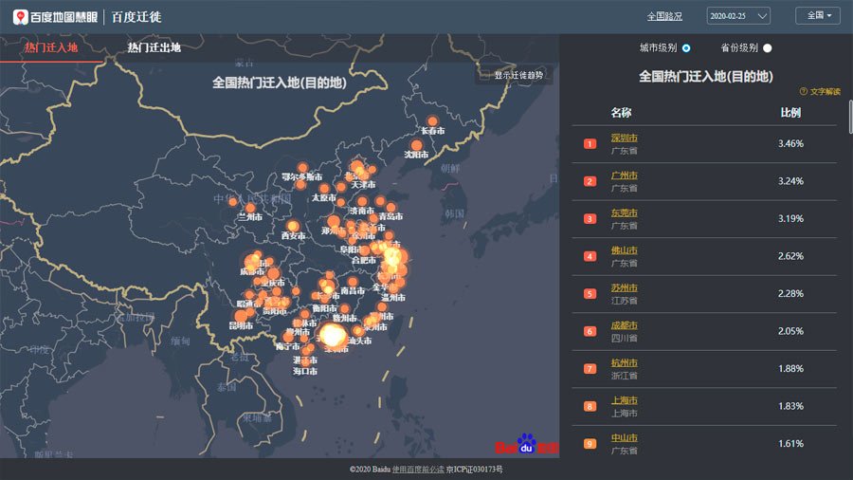Click the 1.88% ratio value
This screenshot has height=480, width=853.
[790, 369]
